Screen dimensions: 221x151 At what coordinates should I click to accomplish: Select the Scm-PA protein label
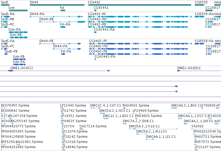19,62
